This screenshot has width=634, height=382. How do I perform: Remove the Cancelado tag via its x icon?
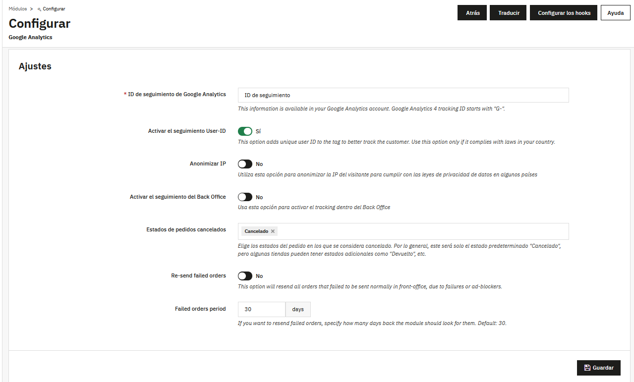272,231
